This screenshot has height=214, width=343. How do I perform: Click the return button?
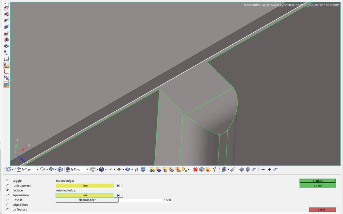pos(322,210)
